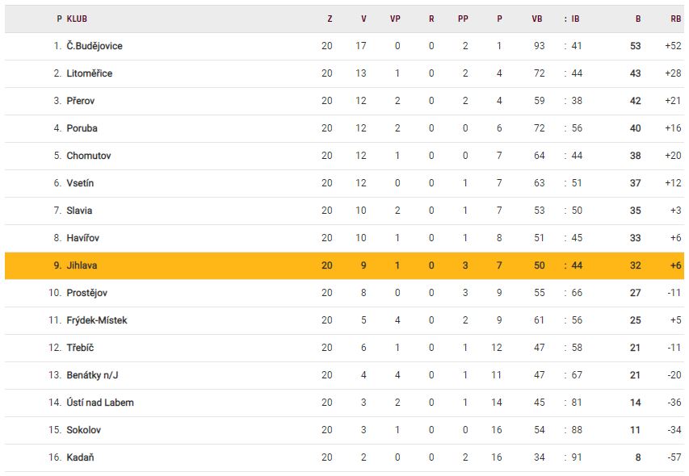Image resolution: width=689 pixels, height=476 pixels.
Task: Click Slavia in the table
Action: coord(80,211)
